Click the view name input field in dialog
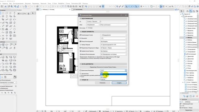 point(113,25)
